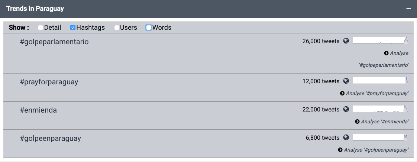Image resolution: width=417 pixels, height=162 pixels.
Task: Toggle the Words checkbox
Action: 149,27
